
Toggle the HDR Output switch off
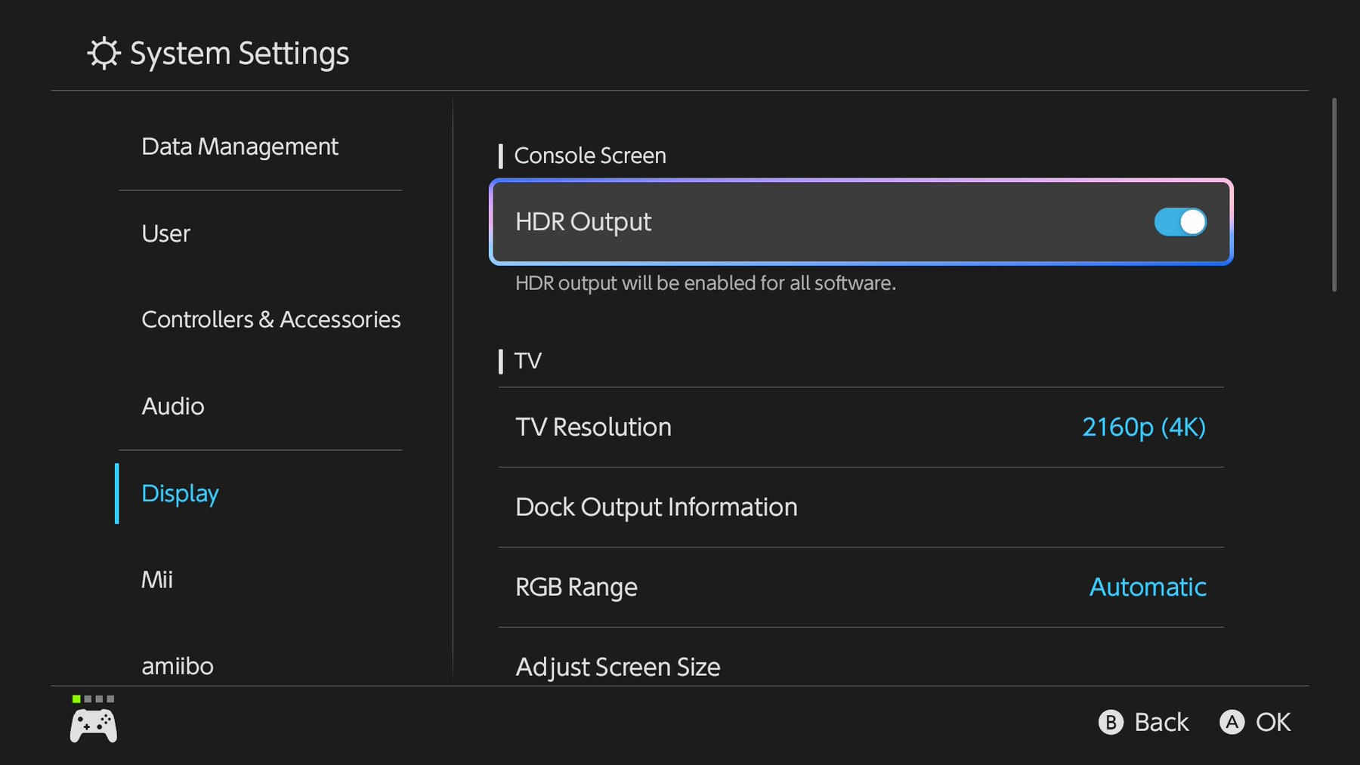1180,222
